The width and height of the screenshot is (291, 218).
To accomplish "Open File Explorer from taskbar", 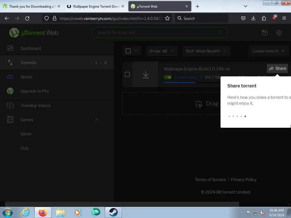I will [61, 212].
